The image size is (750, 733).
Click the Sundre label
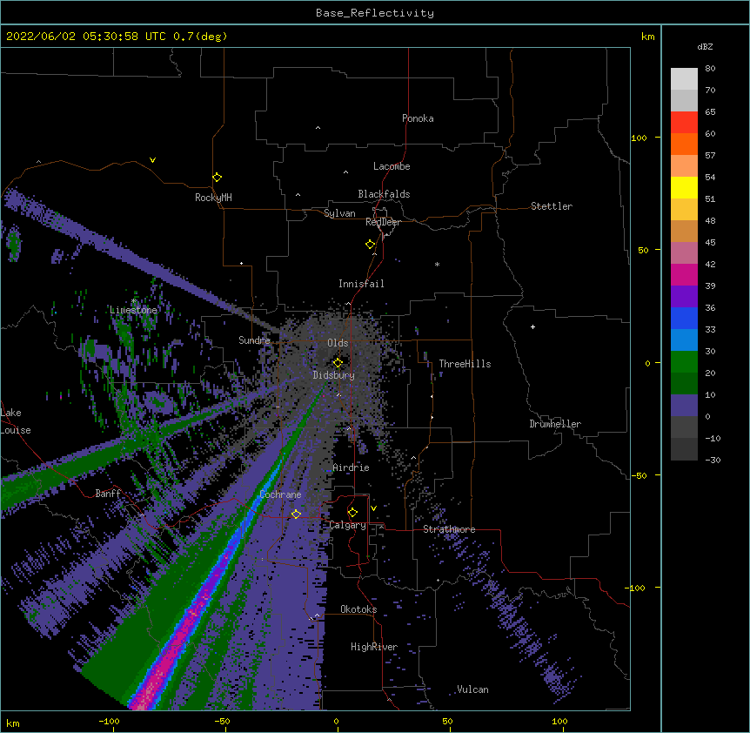click(x=254, y=340)
